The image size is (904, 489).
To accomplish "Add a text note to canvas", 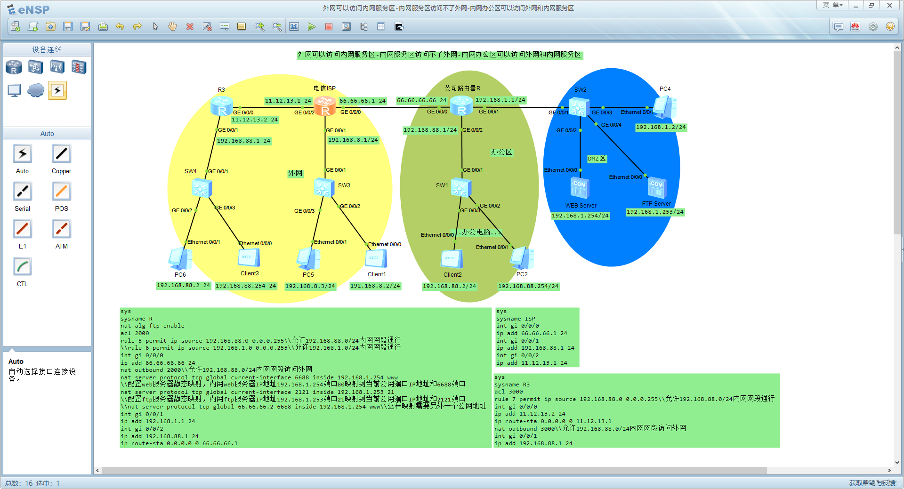I will (x=225, y=26).
